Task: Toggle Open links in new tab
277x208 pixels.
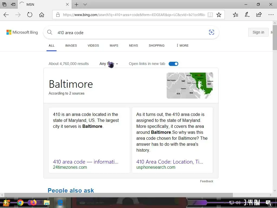Action: pos(173,64)
